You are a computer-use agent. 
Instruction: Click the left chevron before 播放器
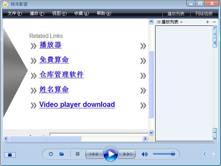coord(34,46)
